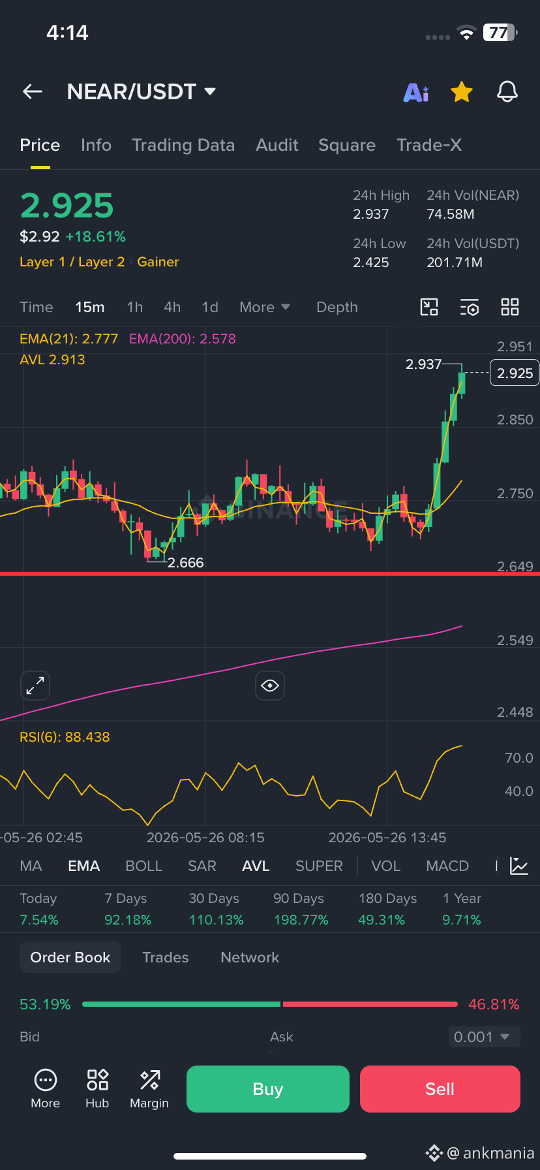Select the Time chart interval
Image resolution: width=540 pixels, height=1170 pixels.
[x=37, y=307]
